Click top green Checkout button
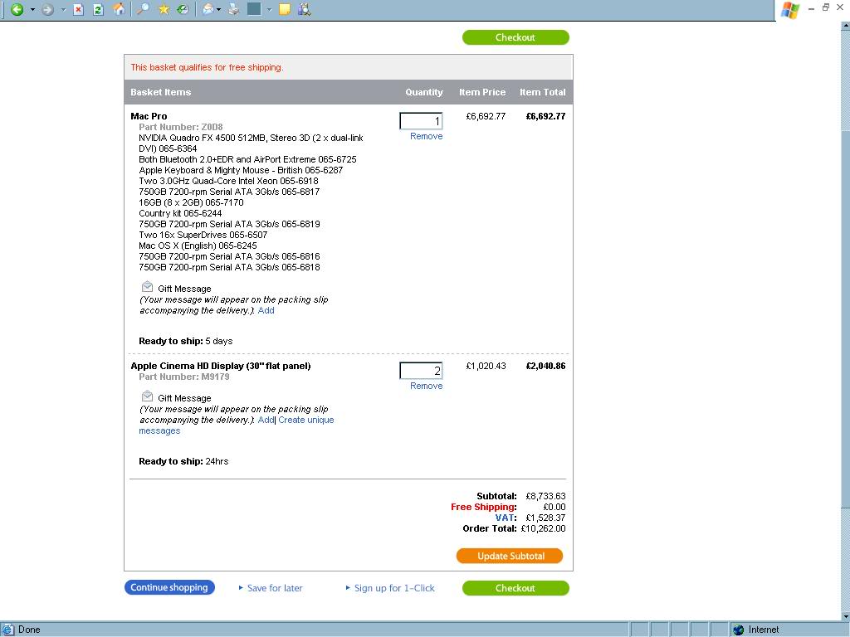Viewport: 850px width, 637px height. pos(515,37)
